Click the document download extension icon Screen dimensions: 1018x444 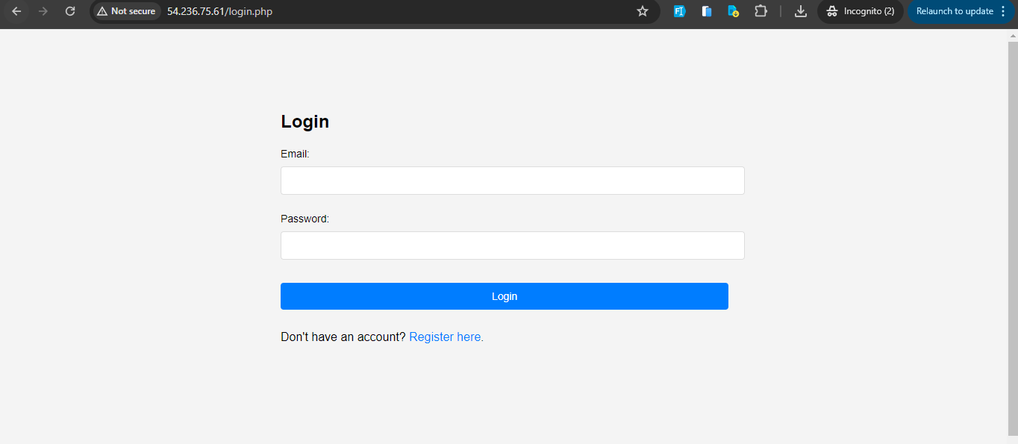click(x=733, y=11)
